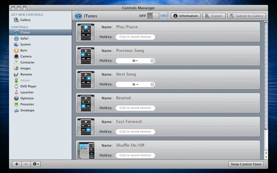Add a new control with plus button

tap(17, 164)
